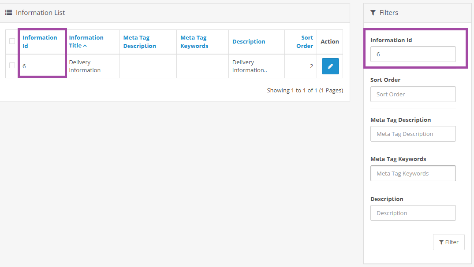Focus the Description filter text box
The image size is (474, 267).
point(413,213)
